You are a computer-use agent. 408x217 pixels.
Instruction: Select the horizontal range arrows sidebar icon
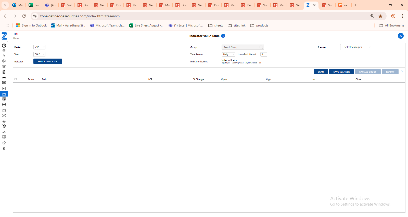click(4, 77)
